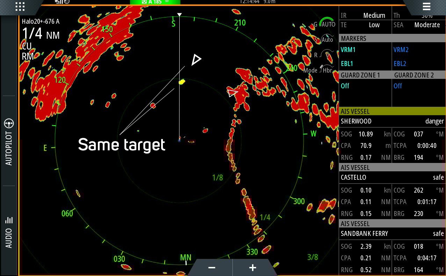Click SHERWOOD CPA value 70.9

pyautogui.click(x=366, y=146)
